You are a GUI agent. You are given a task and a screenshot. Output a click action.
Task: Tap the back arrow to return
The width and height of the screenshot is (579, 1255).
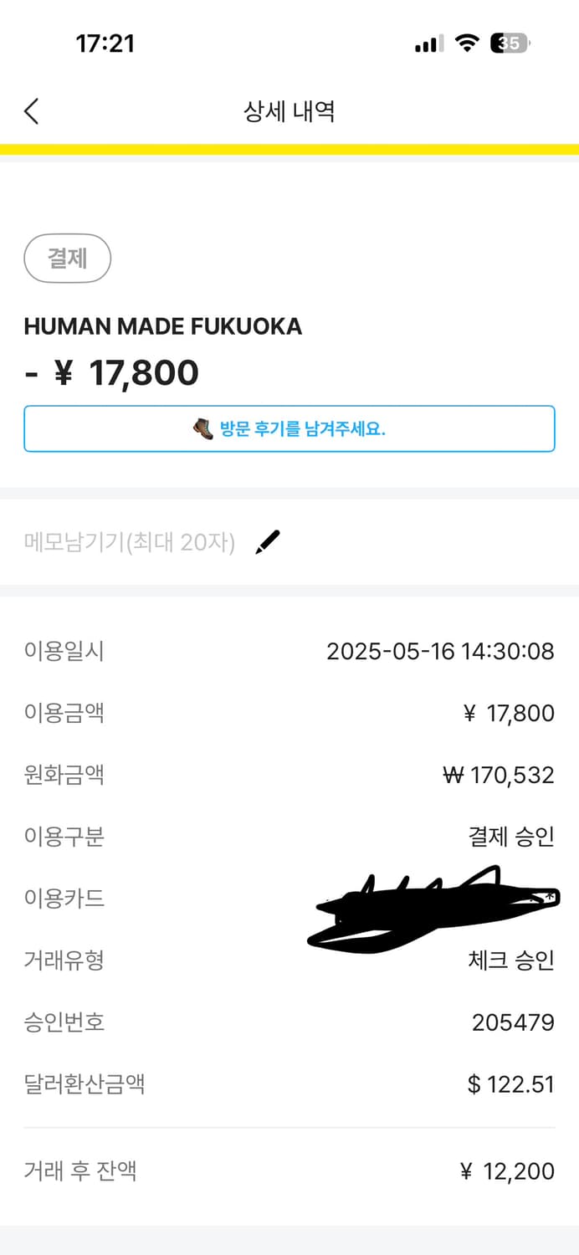32,110
